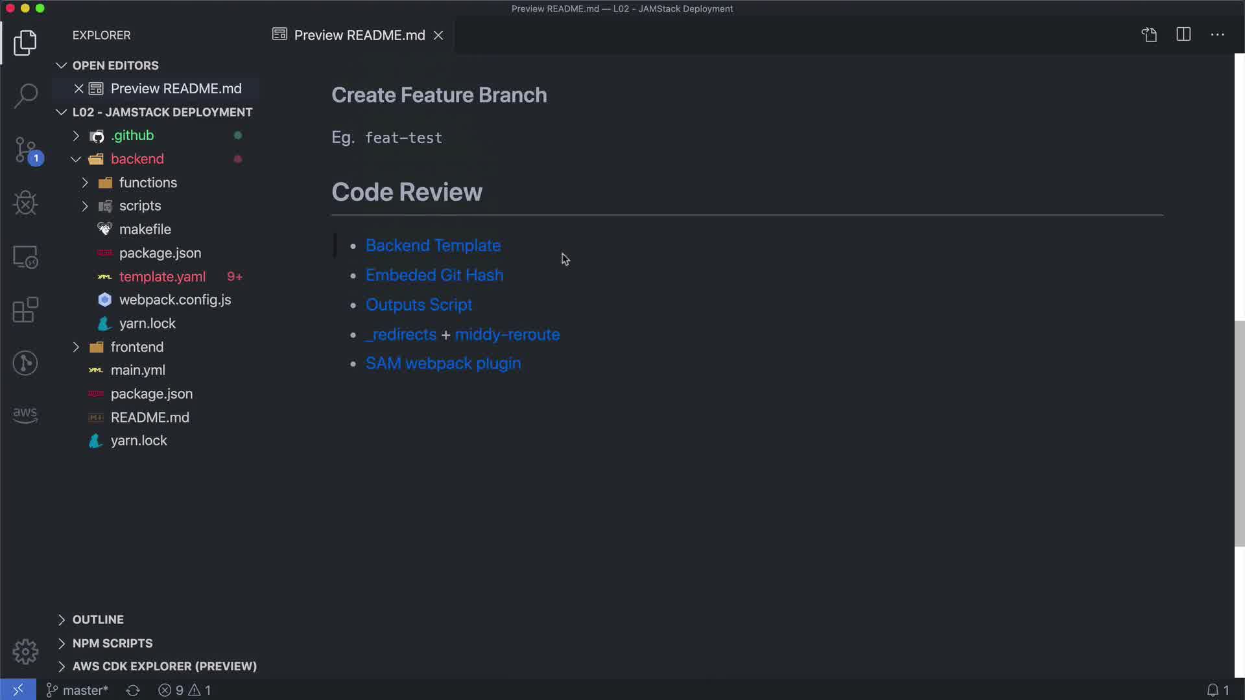Synchronize changes in status bar
The height and width of the screenshot is (700, 1245).
(x=133, y=690)
